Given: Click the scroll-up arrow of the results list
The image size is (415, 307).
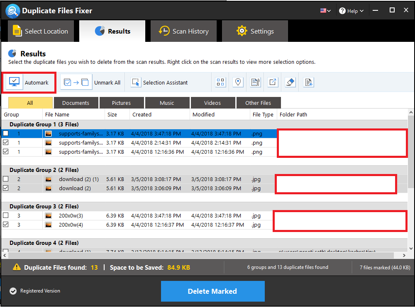Looking at the screenshot, I should [411, 112].
